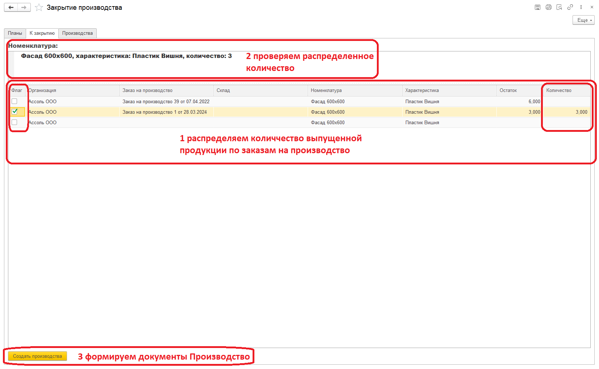599x369 pixels.
Task: Click Ассоль ООО in the order 1 row
Action: [42, 112]
